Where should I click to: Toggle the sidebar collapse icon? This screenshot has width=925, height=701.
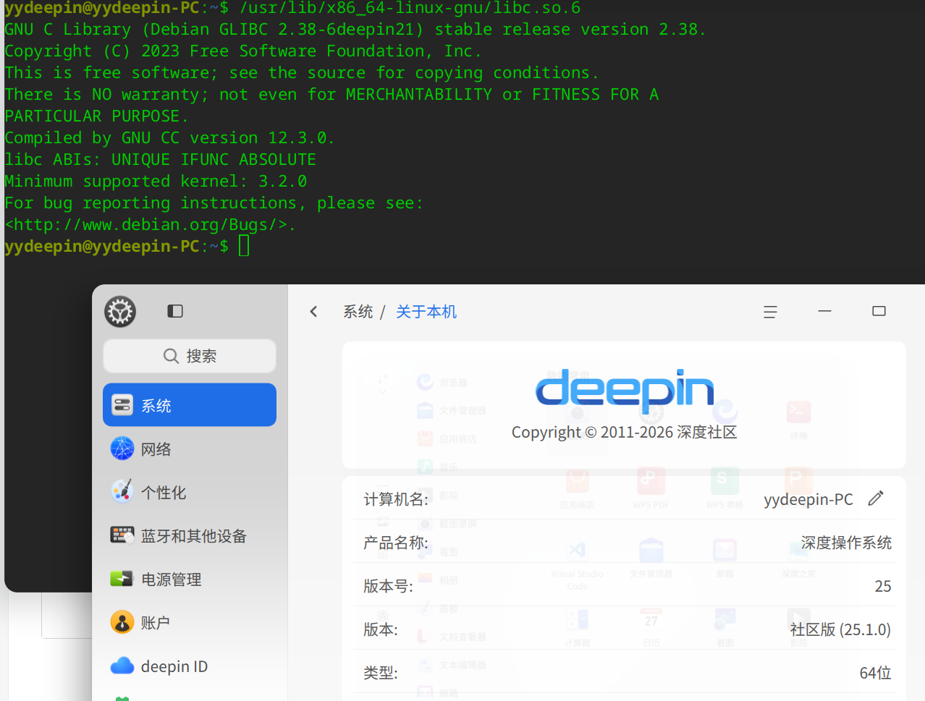pyautogui.click(x=175, y=311)
